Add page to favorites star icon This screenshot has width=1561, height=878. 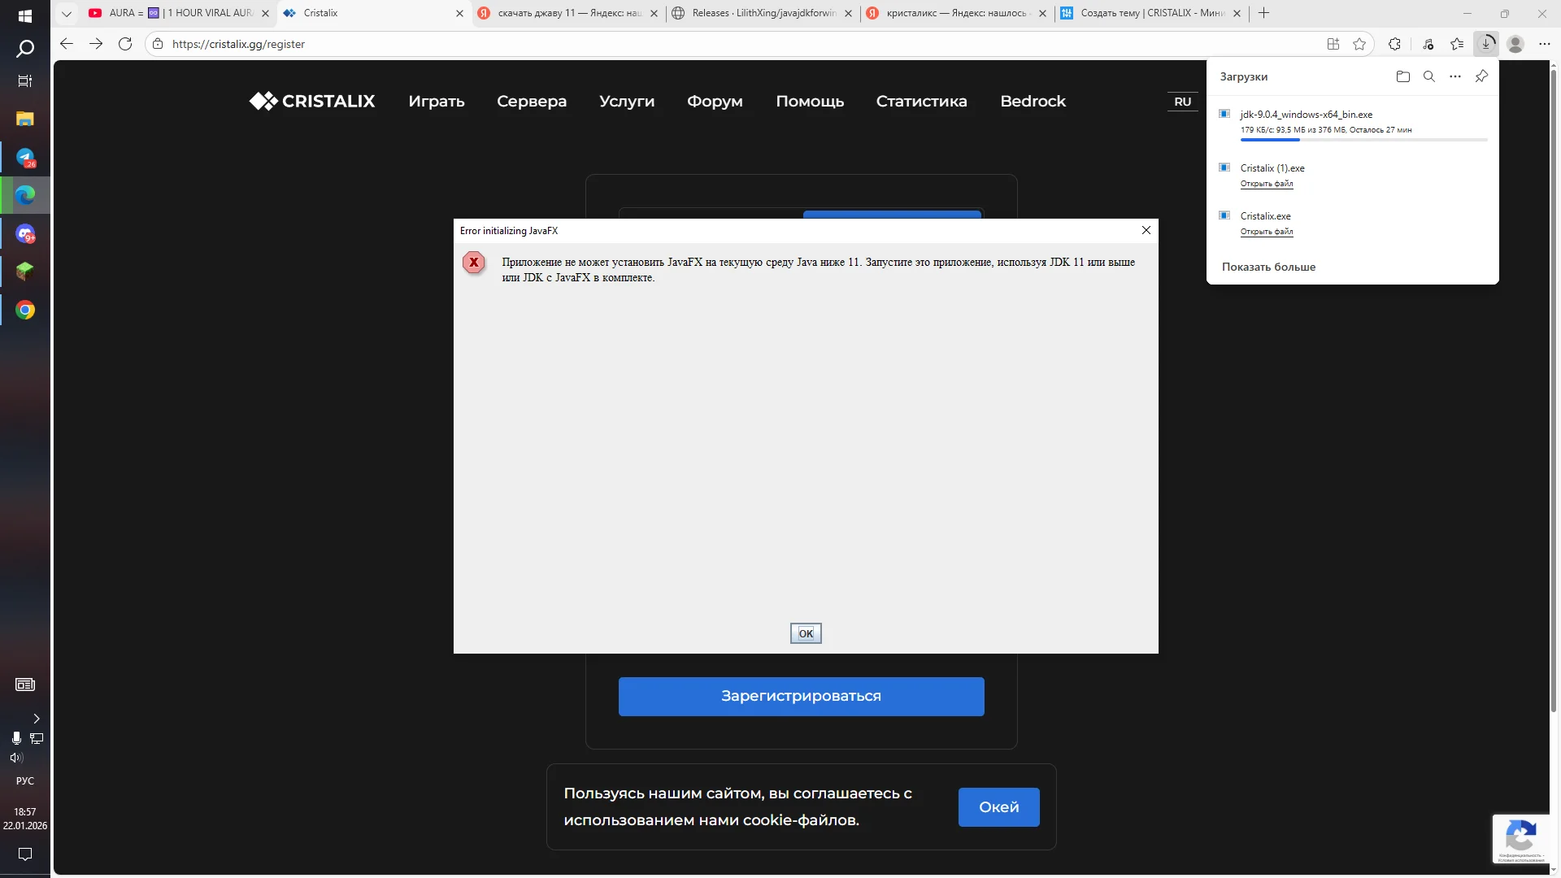1359,44
